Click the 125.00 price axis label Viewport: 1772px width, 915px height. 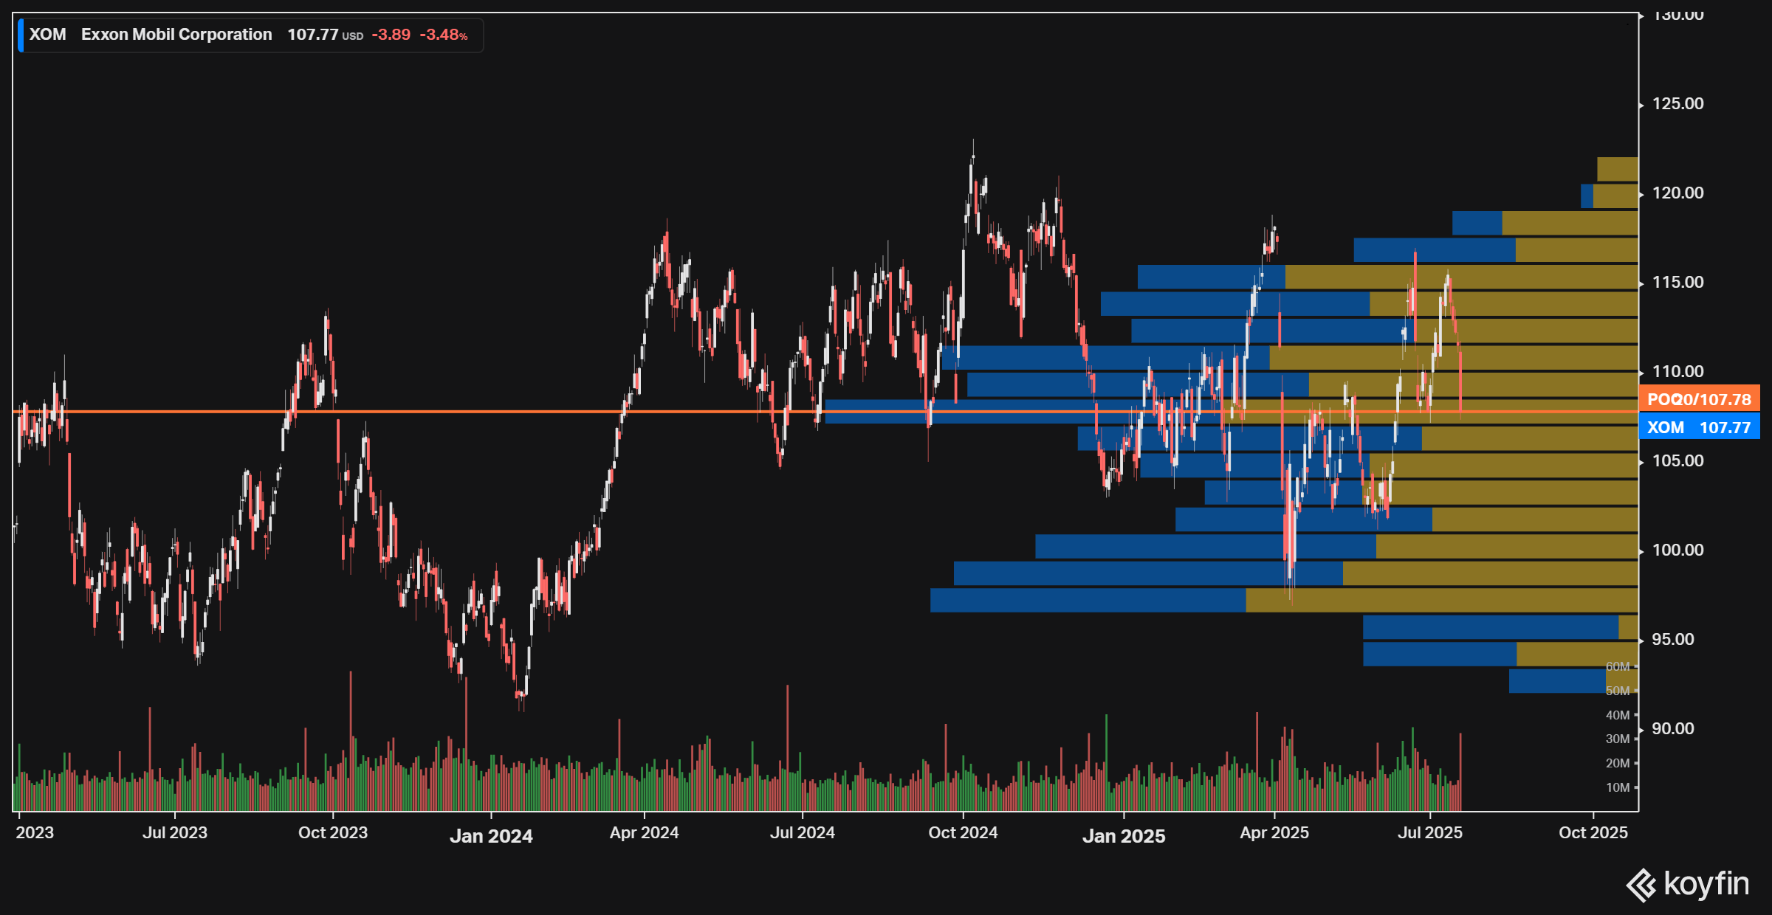[x=1677, y=103]
